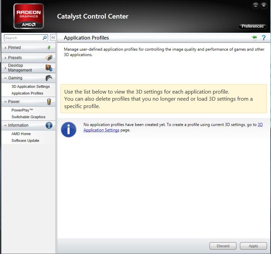
Task: Collapse sidebar with double-arrow button
Action: tap(53, 37)
